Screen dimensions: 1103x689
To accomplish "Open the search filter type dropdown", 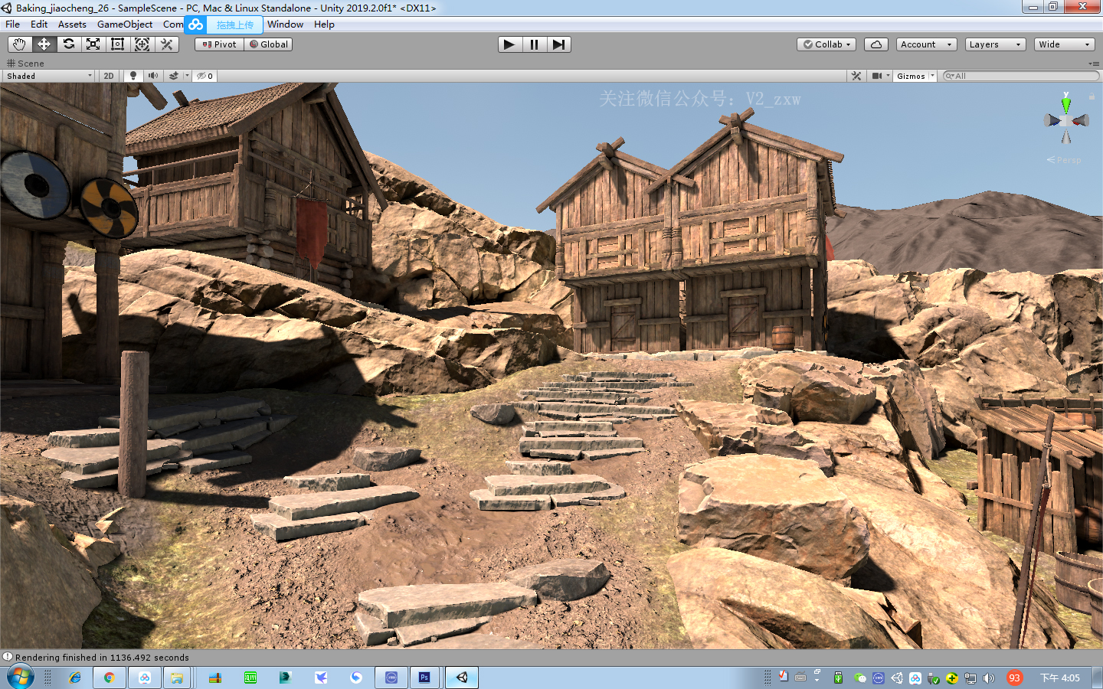I will (x=950, y=76).
